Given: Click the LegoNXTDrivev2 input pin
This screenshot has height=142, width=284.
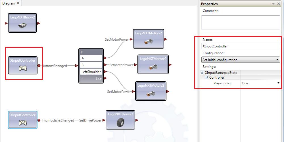Looking at the screenshot, I should [x=104, y=120].
